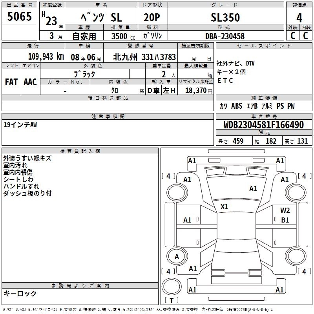Select the [T] spare tire label
314x314 pixels.
pos(171,300)
